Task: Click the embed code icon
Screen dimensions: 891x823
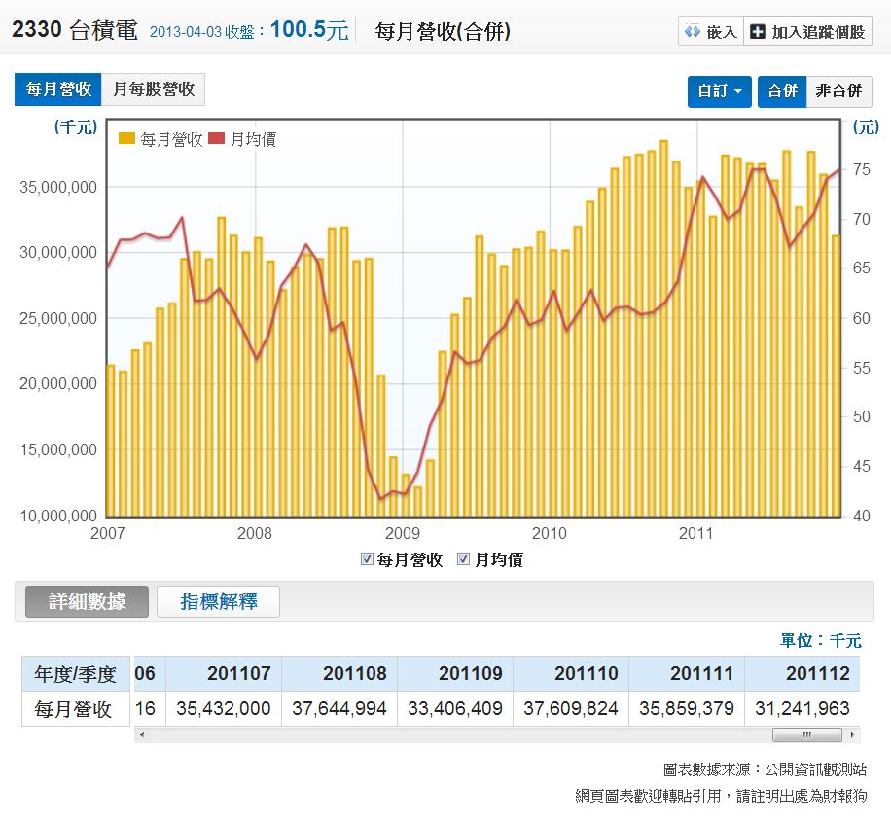Action: coord(693,31)
